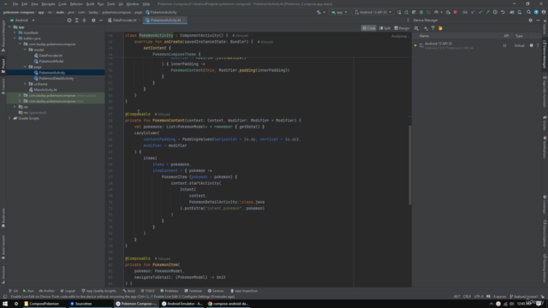Switch to Chrome compose-android taskbar window
Screen dimensions: 548x308
point(229,304)
